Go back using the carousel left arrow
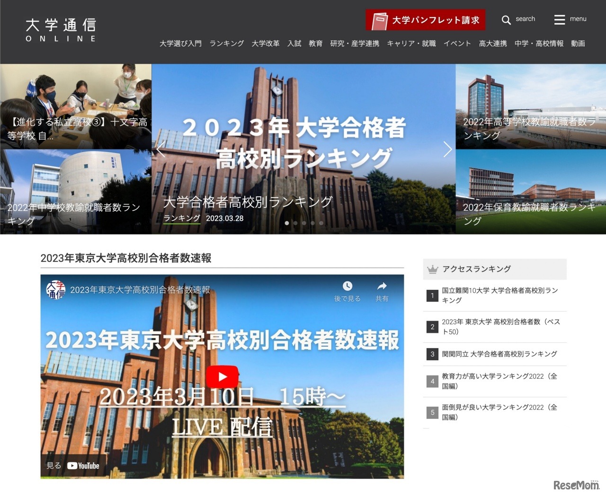This screenshot has width=606, height=496. pyautogui.click(x=161, y=149)
